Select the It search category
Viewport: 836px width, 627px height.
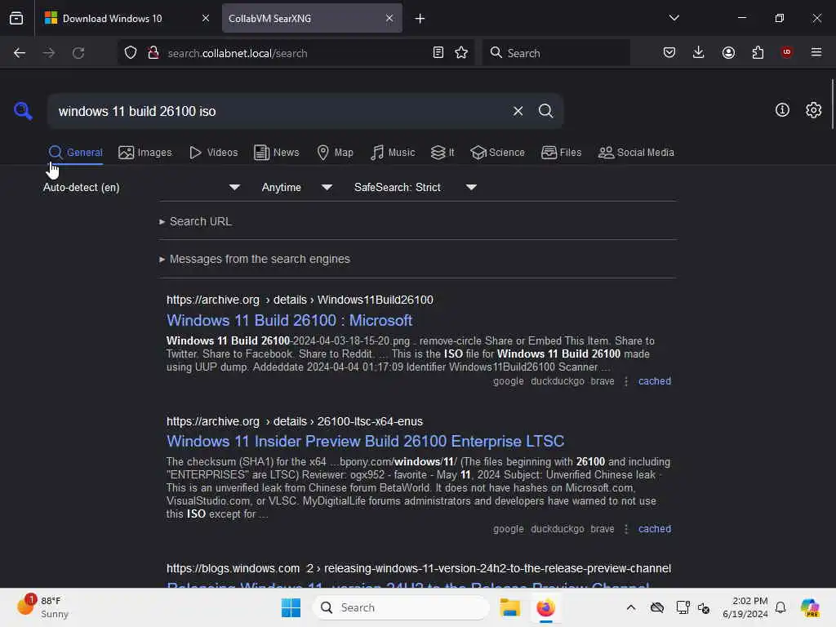pyautogui.click(x=442, y=153)
